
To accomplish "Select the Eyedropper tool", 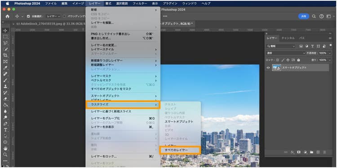I will pyautogui.click(x=5, y=68).
